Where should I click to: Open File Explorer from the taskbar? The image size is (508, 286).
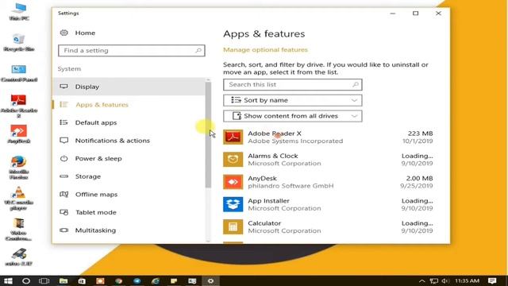[63, 280]
